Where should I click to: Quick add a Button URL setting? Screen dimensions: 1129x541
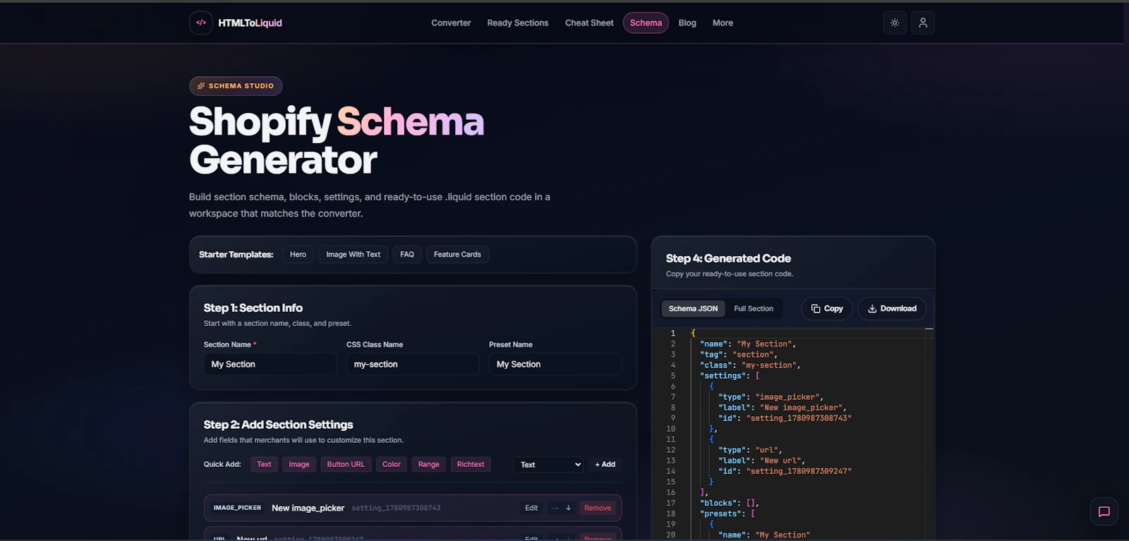coord(346,464)
